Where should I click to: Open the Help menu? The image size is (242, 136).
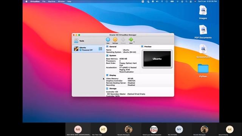[69, 2]
